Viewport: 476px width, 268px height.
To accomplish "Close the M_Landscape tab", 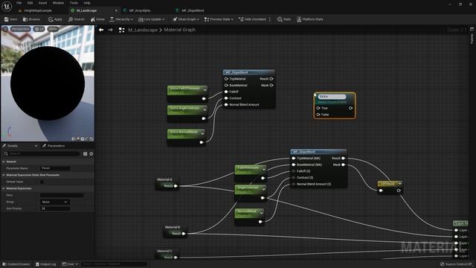I will tap(116, 10).
